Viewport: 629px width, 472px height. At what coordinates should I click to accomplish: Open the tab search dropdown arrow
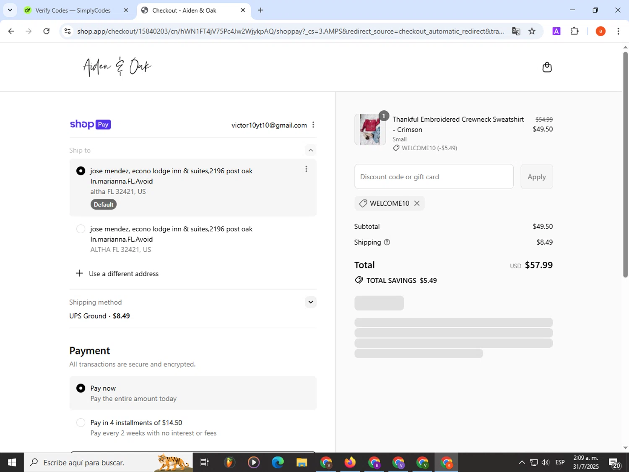(x=10, y=10)
